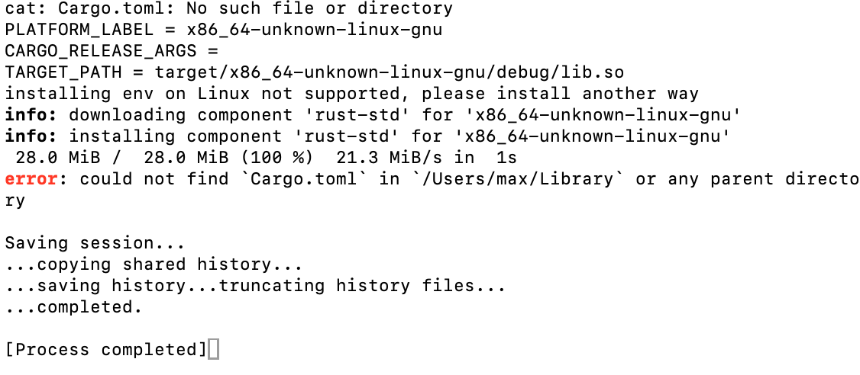The height and width of the screenshot is (375, 860).
Task: Click the 'installing env on Linux not supported' text
Action: tap(202, 94)
